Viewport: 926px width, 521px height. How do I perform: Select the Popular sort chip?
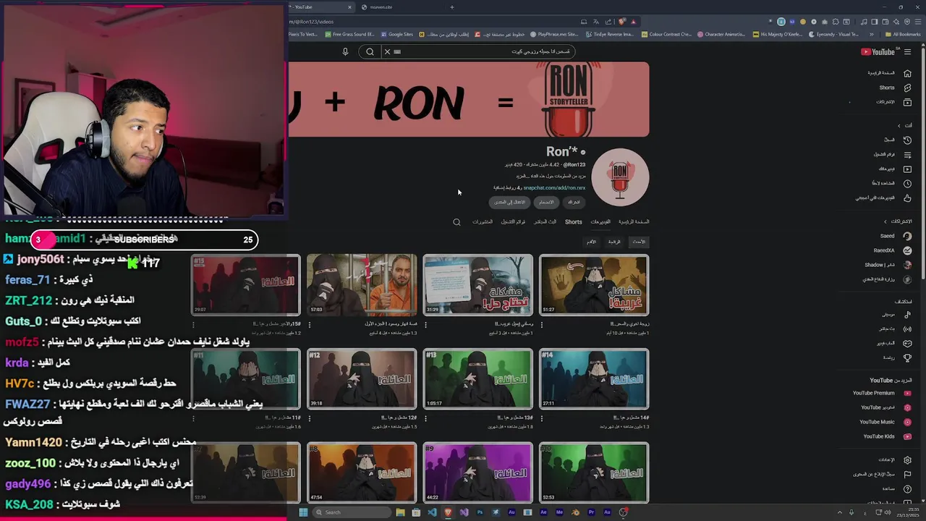(x=614, y=242)
